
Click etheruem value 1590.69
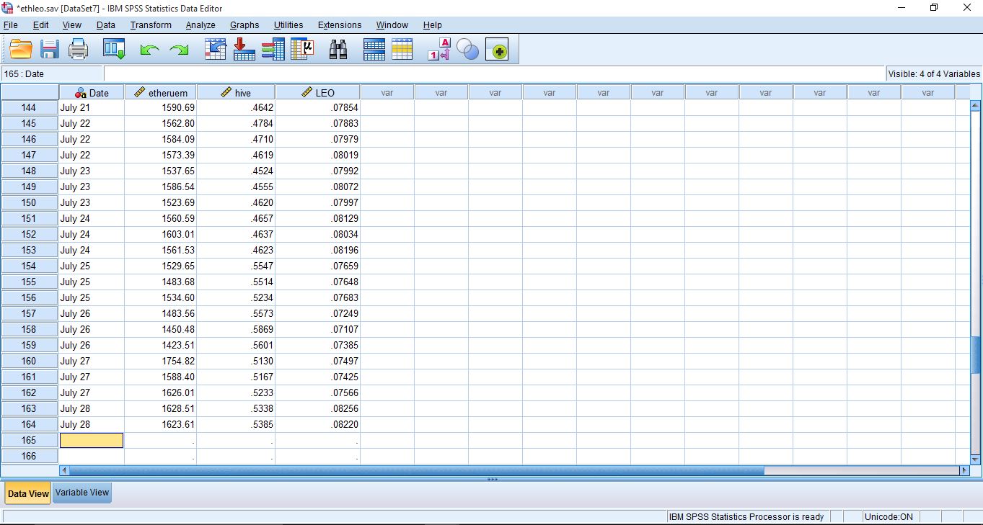(161, 107)
